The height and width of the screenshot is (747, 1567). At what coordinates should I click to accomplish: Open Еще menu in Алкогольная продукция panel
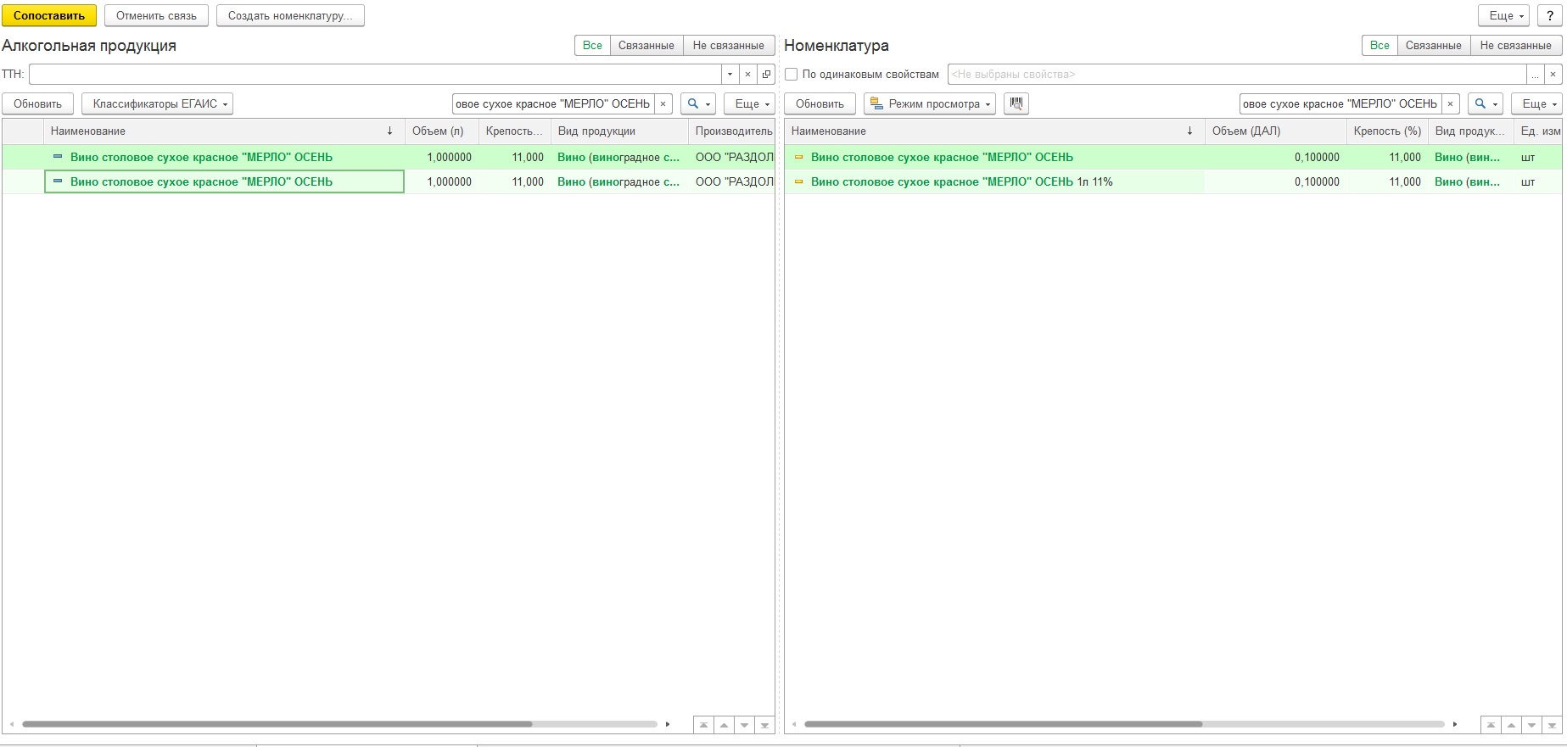click(x=749, y=104)
